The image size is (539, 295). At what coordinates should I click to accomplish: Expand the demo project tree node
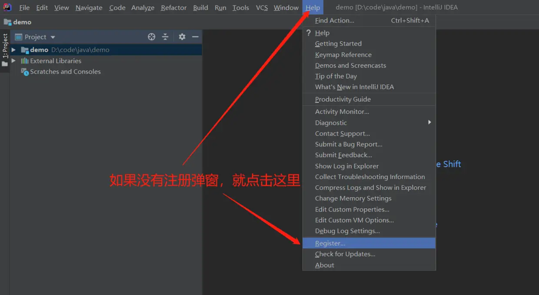[x=13, y=50]
